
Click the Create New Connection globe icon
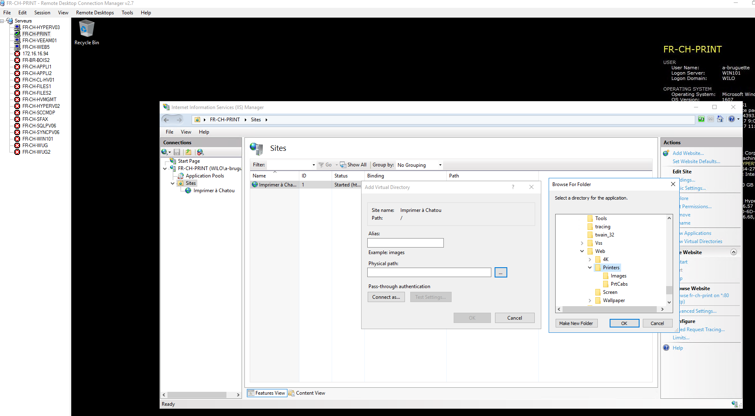pyautogui.click(x=165, y=152)
